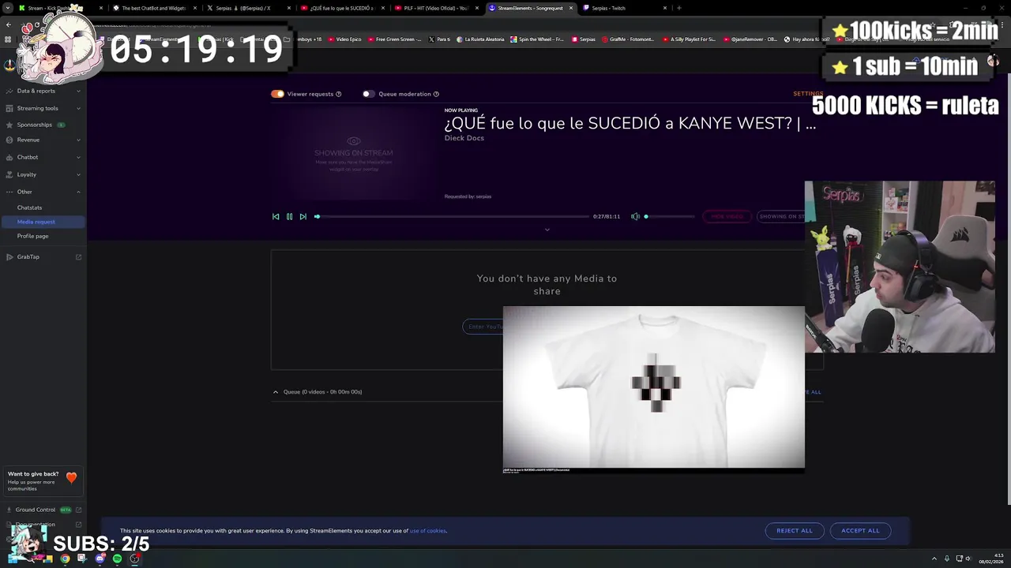Mute the media request volume speaker icon

pos(635,216)
